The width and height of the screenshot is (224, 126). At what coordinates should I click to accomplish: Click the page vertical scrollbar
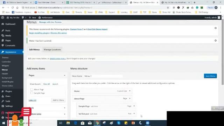pyautogui.click(x=223, y=52)
